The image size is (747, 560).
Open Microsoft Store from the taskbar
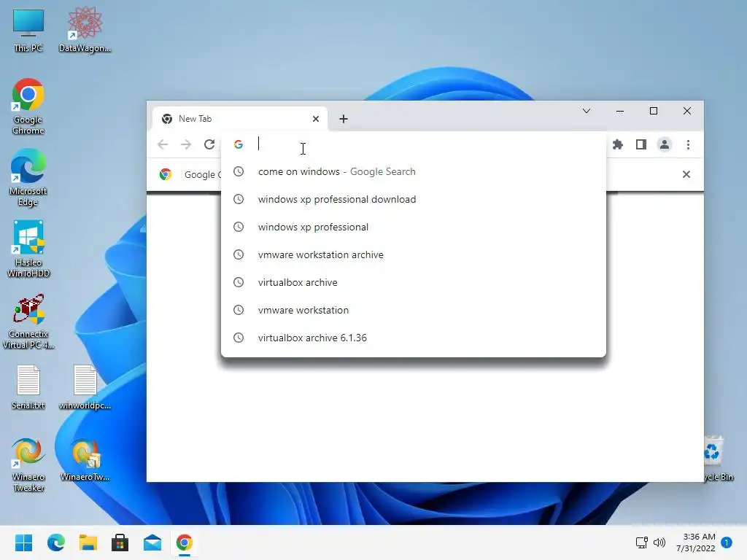pos(120,542)
